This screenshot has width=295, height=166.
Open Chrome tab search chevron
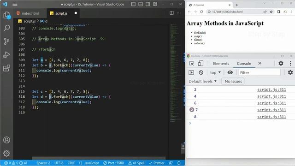pos(264,3)
